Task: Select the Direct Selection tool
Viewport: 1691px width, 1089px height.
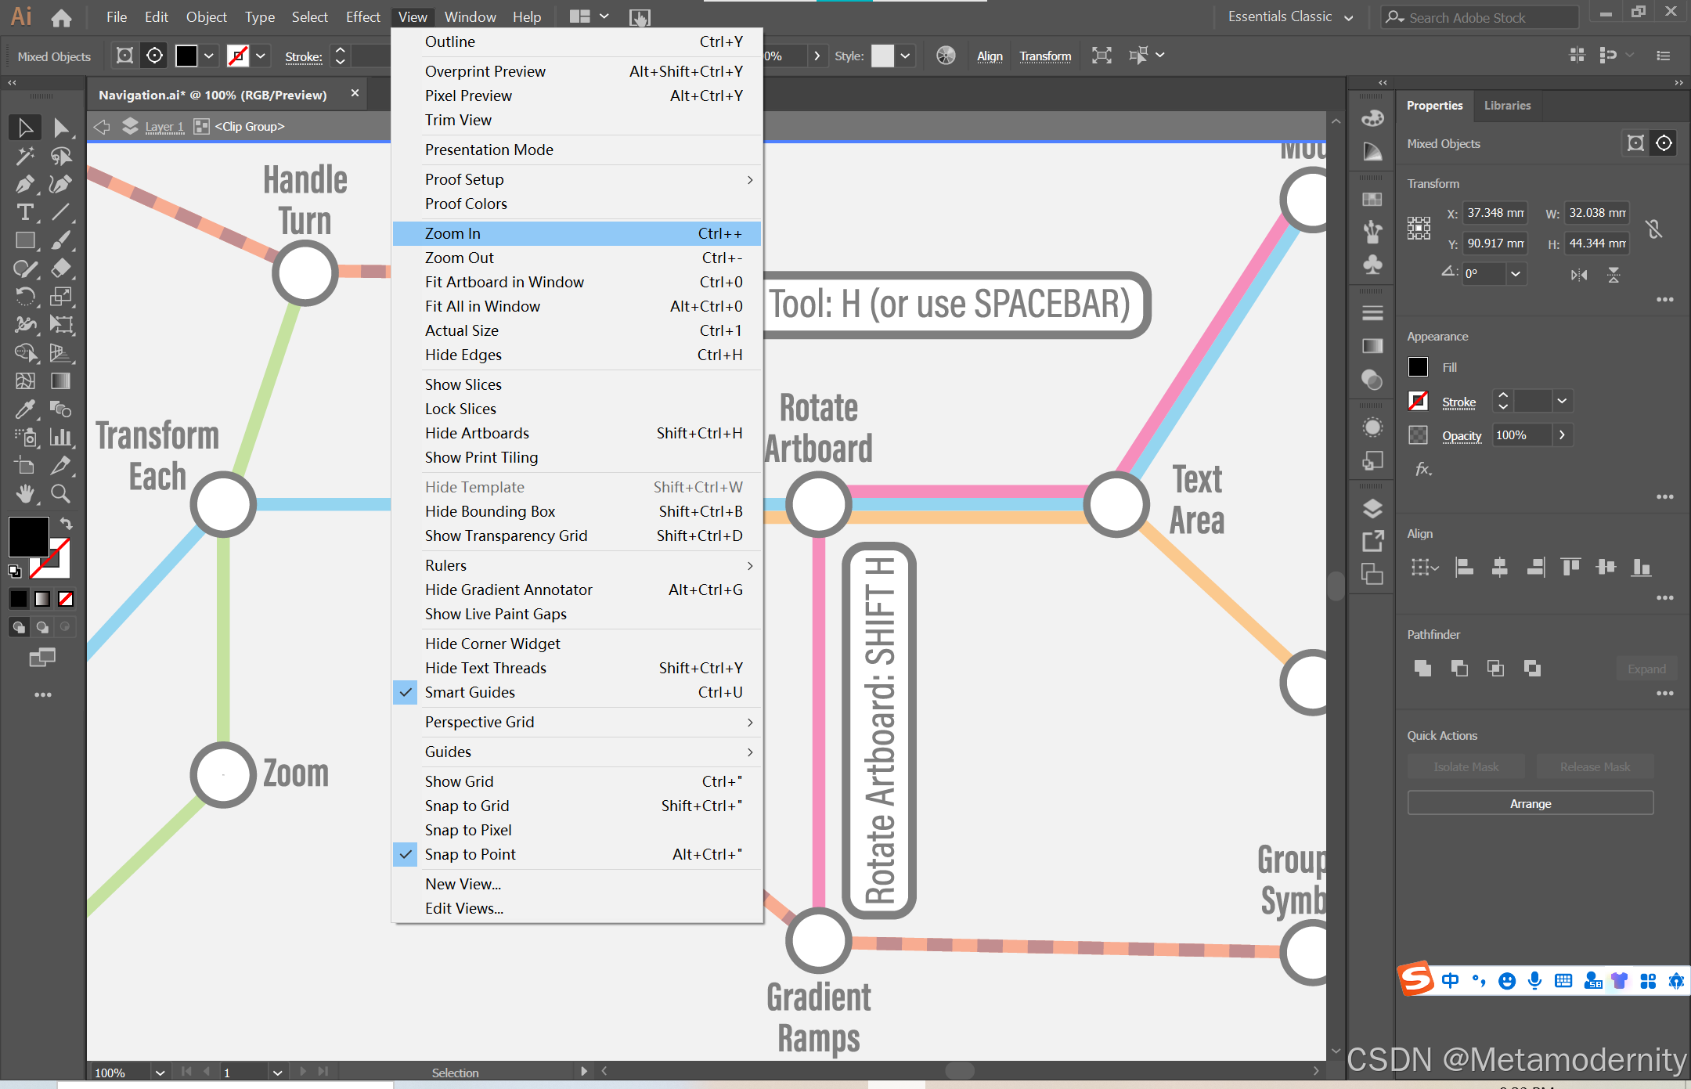Action: click(61, 128)
